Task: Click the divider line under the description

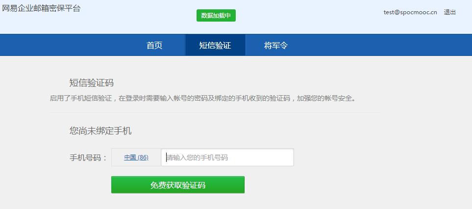Action: pos(215,113)
